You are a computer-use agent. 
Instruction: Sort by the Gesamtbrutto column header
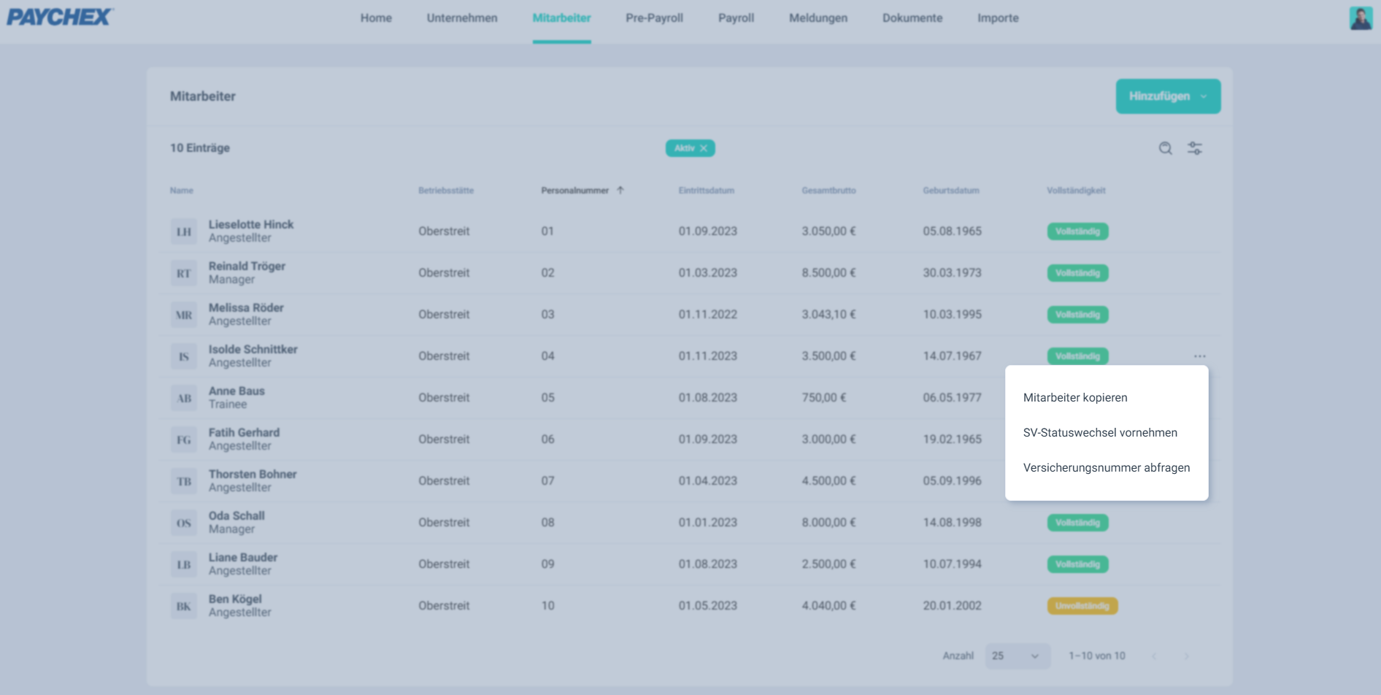pyautogui.click(x=828, y=191)
